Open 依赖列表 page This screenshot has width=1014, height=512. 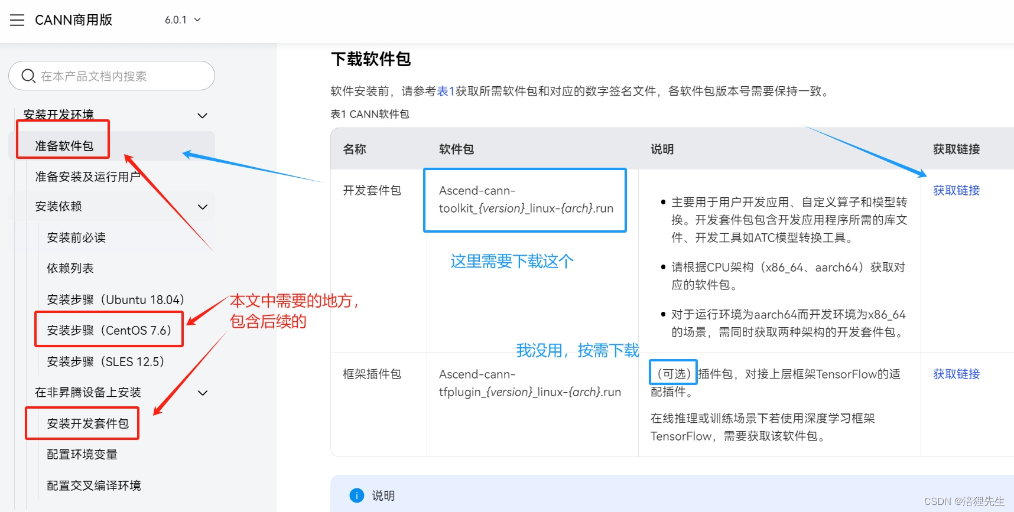[70, 268]
